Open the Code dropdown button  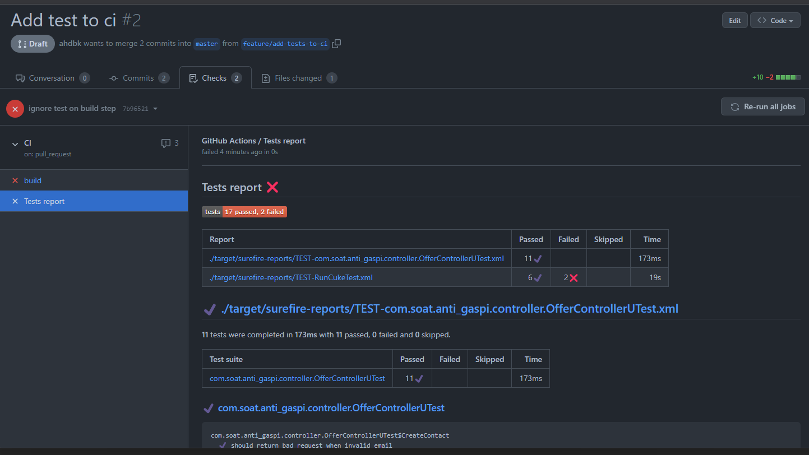775,21
